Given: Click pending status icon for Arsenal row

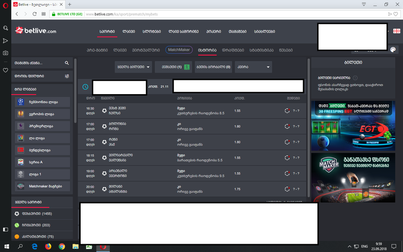Looking at the screenshot, I should (287, 173).
